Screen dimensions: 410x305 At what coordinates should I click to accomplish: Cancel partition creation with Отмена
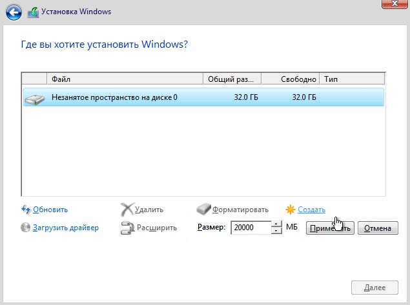point(378,228)
